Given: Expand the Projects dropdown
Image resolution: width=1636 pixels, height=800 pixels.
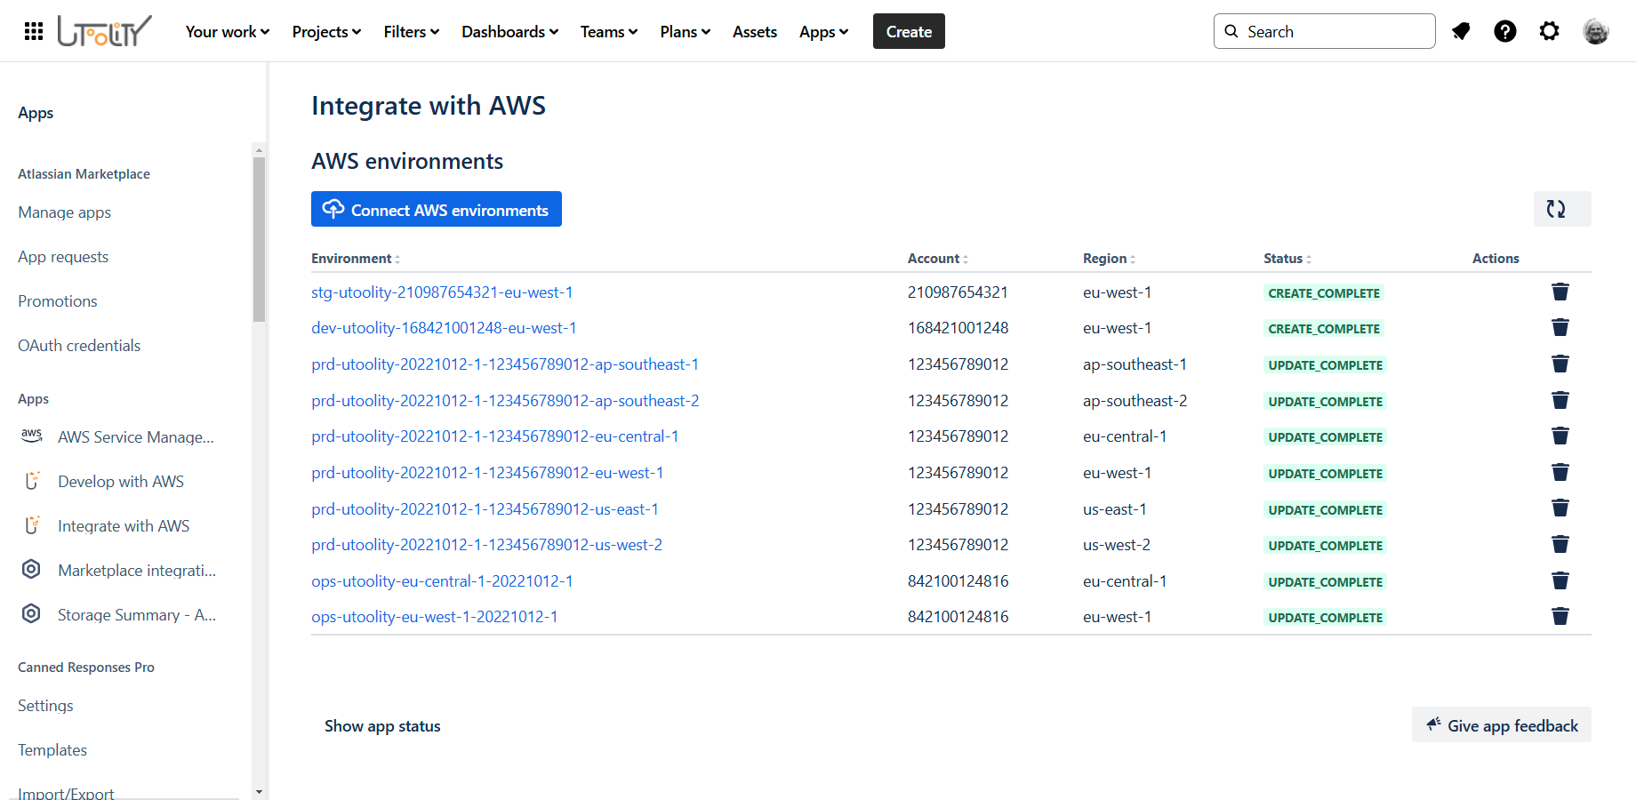Looking at the screenshot, I should (x=326, y=32).
